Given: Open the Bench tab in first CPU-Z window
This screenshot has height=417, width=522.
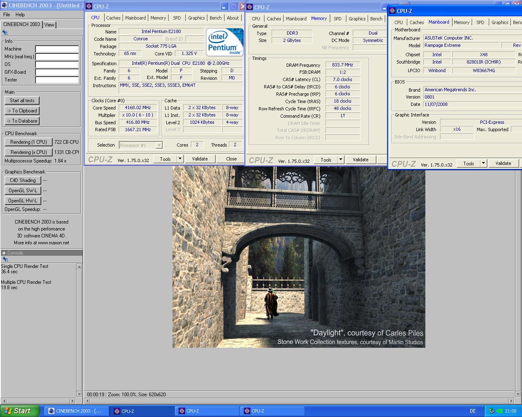Looking at the screenshot, I should (x=216, y=18).
